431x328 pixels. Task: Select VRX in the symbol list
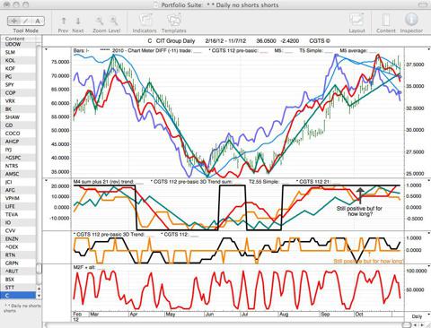point(19,101)
